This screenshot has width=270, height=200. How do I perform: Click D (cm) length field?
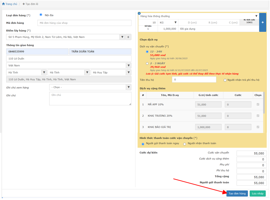[192, 22]
